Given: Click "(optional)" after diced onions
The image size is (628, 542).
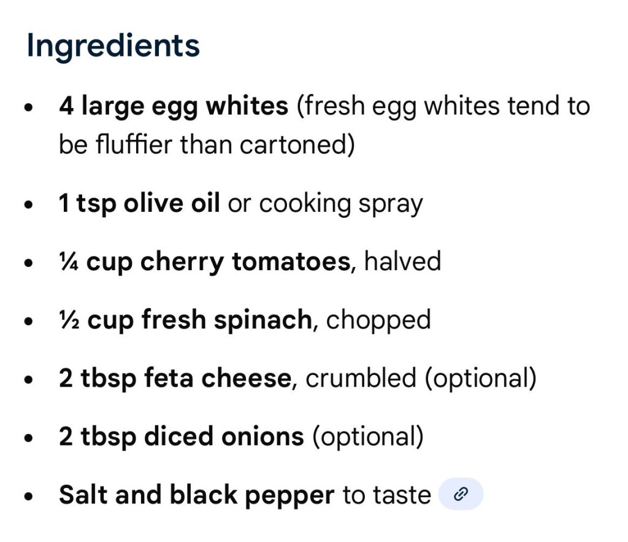Looking at the screenshot, I should [x=368, y=437].
